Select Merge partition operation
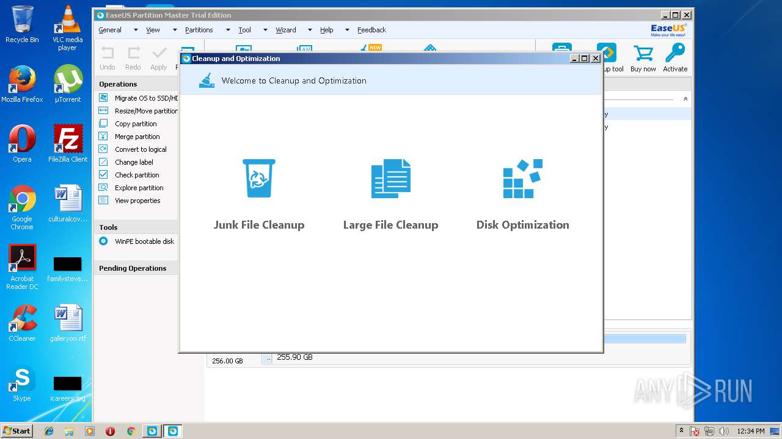This screenshot has height=439, width=782. point(129,137)
